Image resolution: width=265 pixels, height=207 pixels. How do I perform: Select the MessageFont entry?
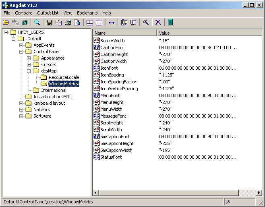(113, 116)
